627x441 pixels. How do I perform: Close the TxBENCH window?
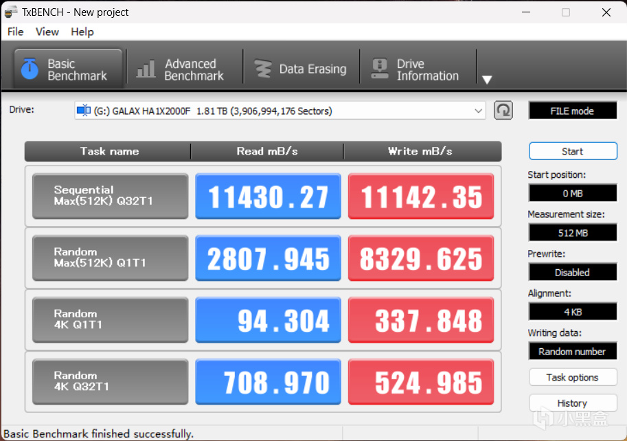(x=606, y=12)
